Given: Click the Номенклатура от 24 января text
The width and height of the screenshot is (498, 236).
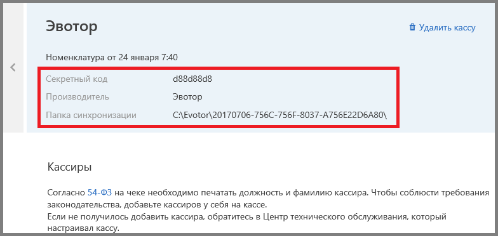Looking at the screenshot, I should [x=112, y=58].
